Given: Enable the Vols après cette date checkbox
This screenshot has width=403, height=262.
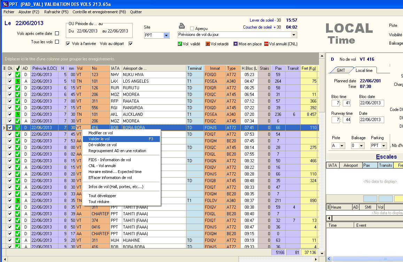Looking at the screenshot, I should 57,33.
